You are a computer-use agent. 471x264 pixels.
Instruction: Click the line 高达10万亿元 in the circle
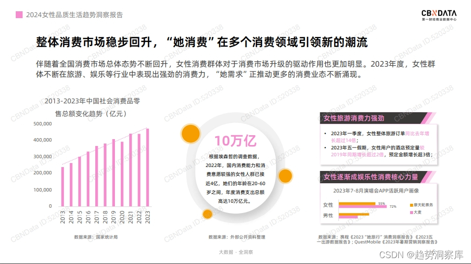pos(235,201)
